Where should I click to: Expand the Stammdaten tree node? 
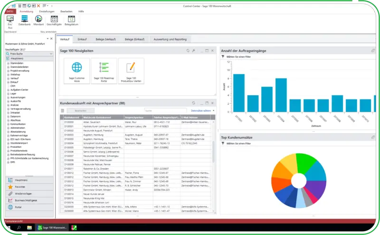(8, 63)
